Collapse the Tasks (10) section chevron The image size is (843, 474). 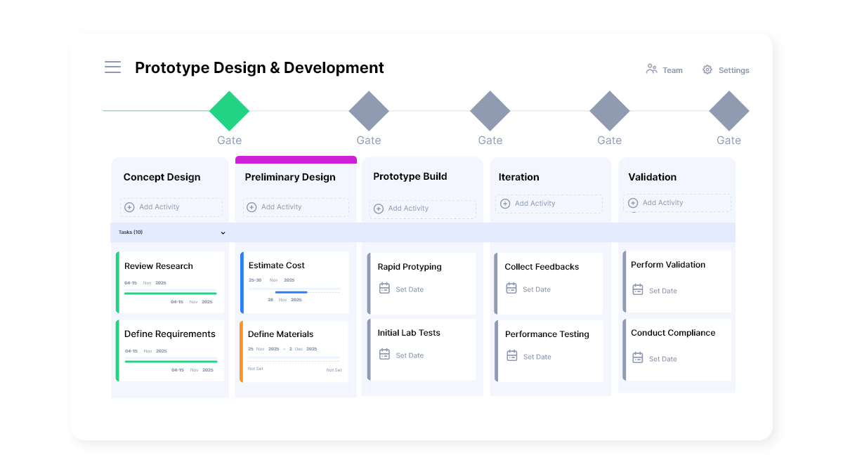point(223,233)
